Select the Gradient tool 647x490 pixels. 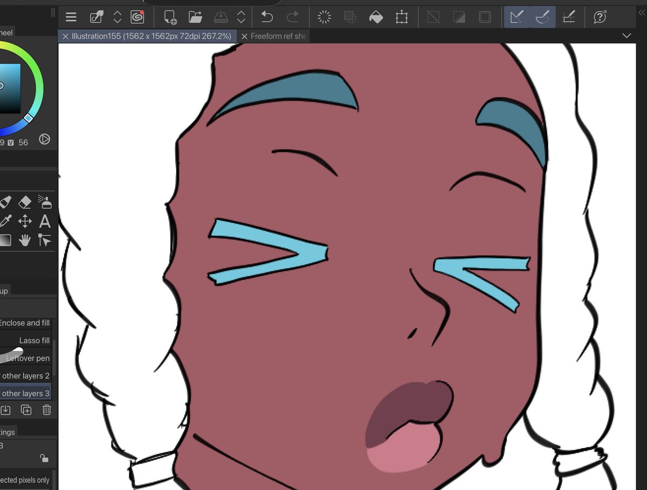5,240
